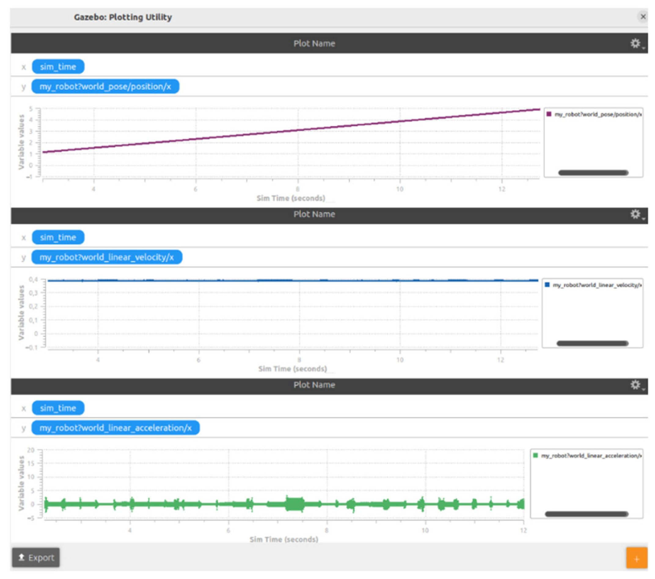
Task: Select my_robot?world_pose/position/x variable pill
Action: 105,86
